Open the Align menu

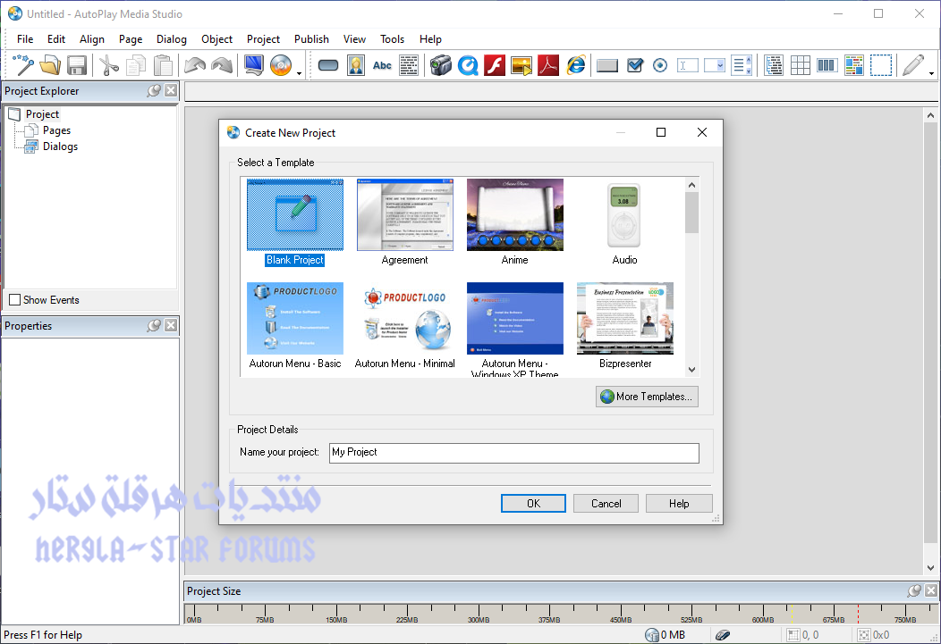pyautogui.click(x=92, y=39)
